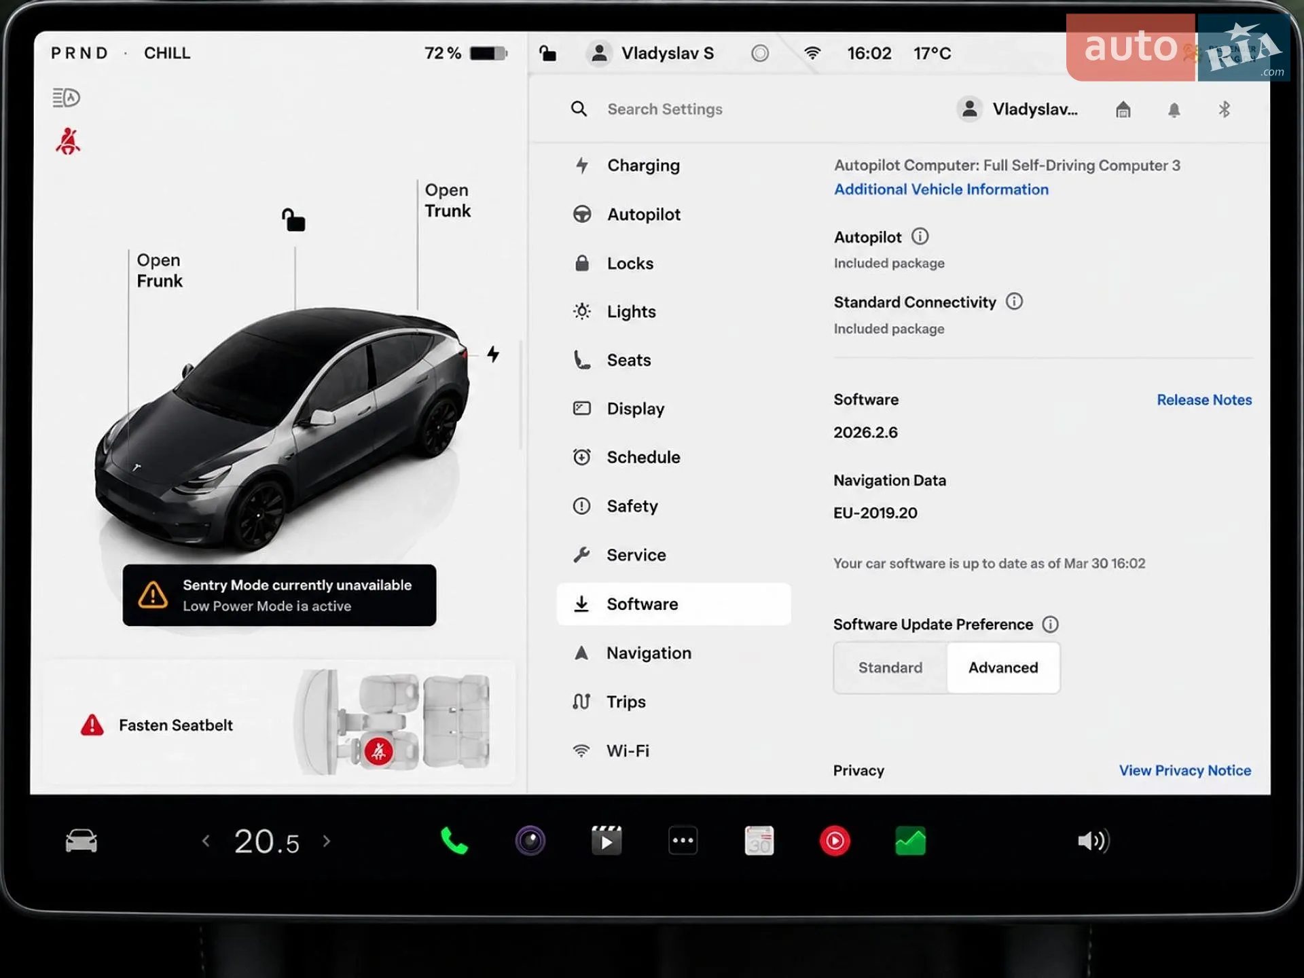Open Display settings

pyautogui.click(x=674, y=408)
